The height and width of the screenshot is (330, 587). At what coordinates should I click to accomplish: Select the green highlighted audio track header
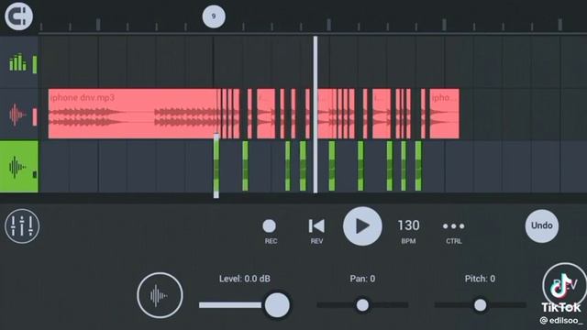[x=18, y=167]
